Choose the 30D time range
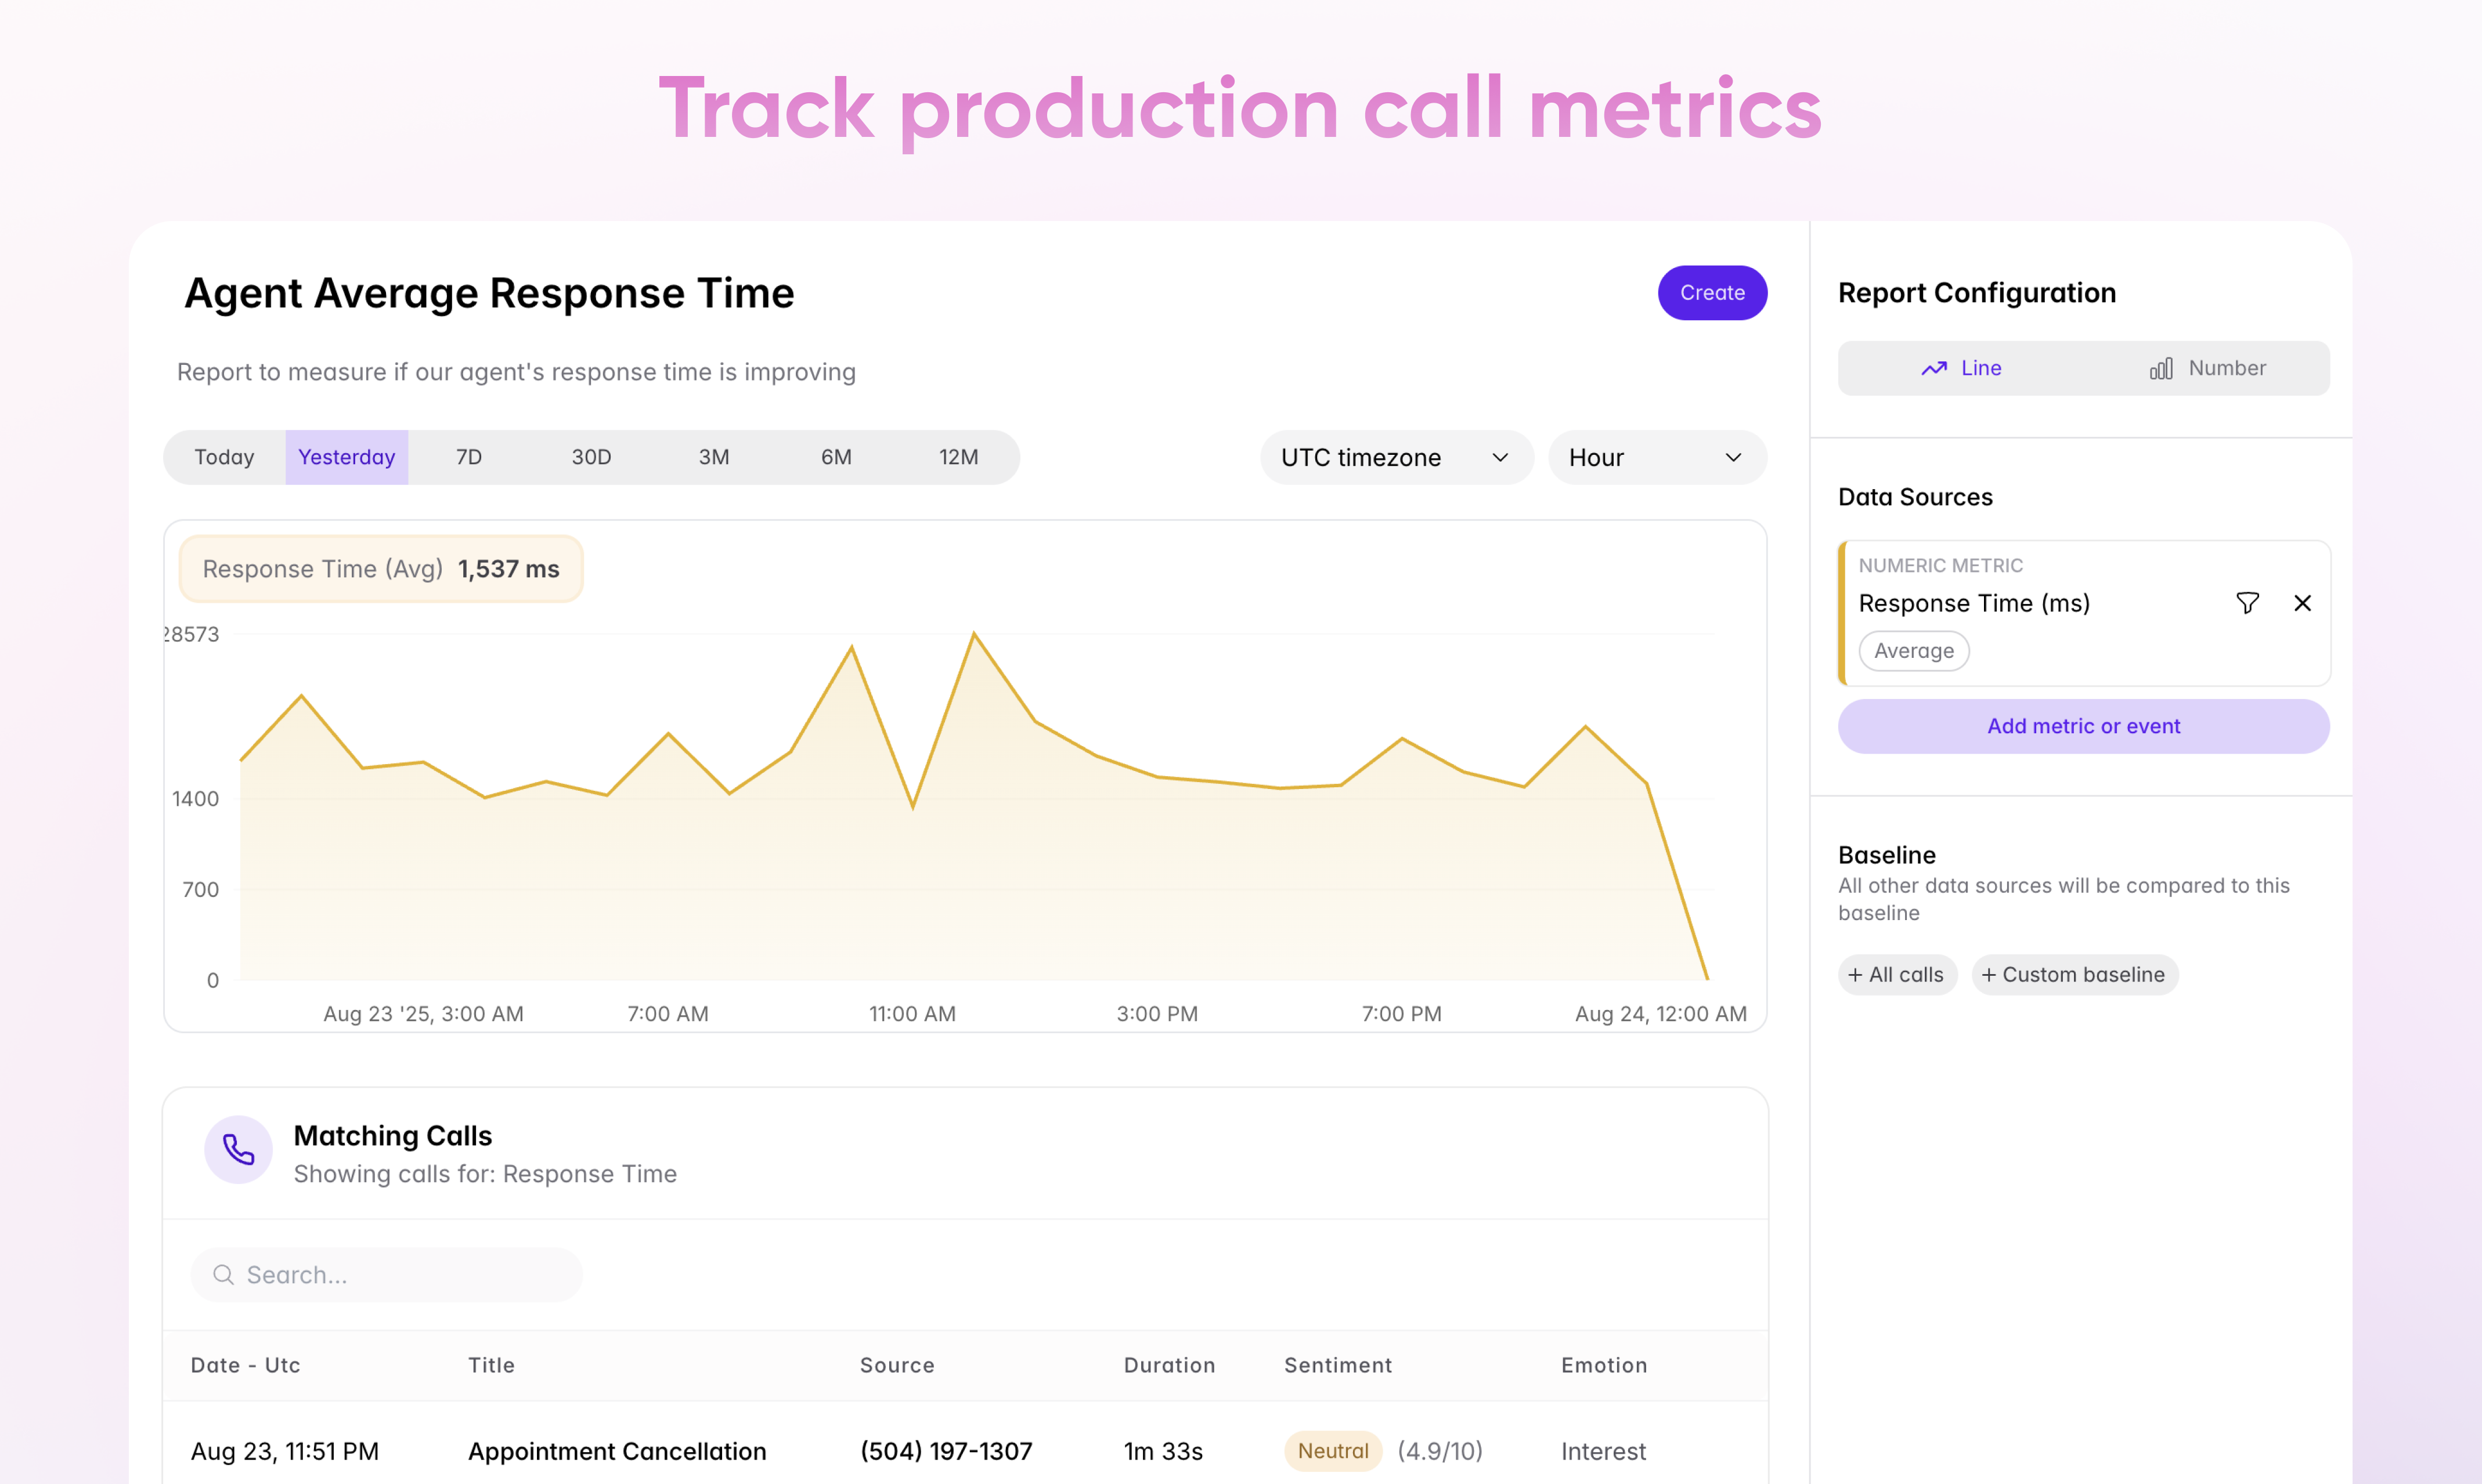Image resolution: width=2482 pixels, height=1484 pixels. (590, 458)
